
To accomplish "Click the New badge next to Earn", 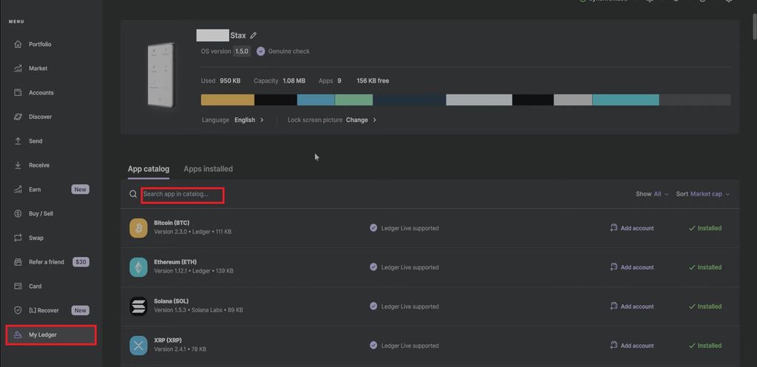I will (80, 190).
